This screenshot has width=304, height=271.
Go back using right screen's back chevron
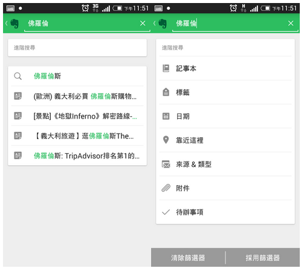tap(155, 24)
